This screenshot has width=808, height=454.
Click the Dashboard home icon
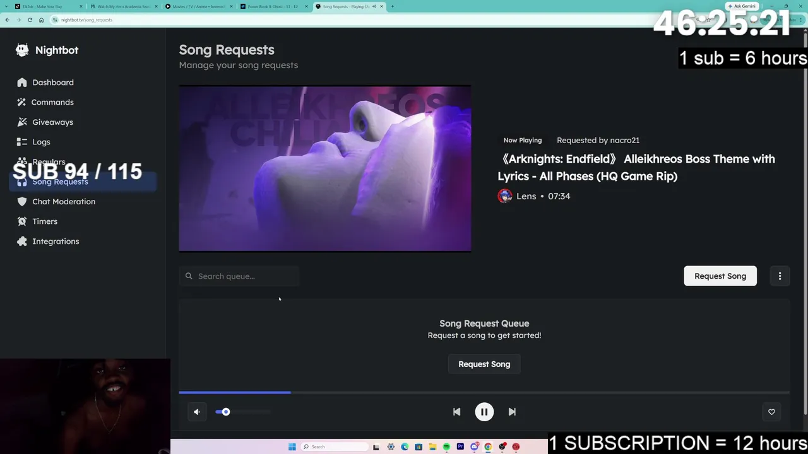pos(22,83)
